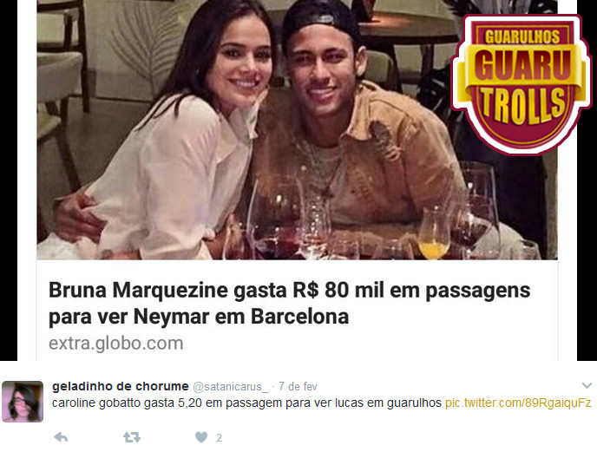
Task: Click the geladinho de chorume display name
Action: click(x=121, y=386)
